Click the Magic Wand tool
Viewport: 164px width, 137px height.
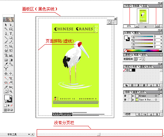coord(6,29)
